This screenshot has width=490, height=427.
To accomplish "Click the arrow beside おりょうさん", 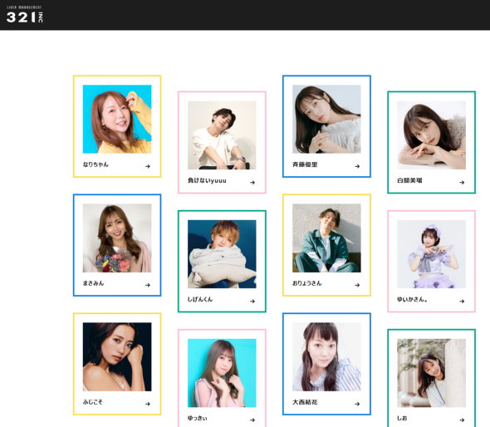I will pos(357,285).
